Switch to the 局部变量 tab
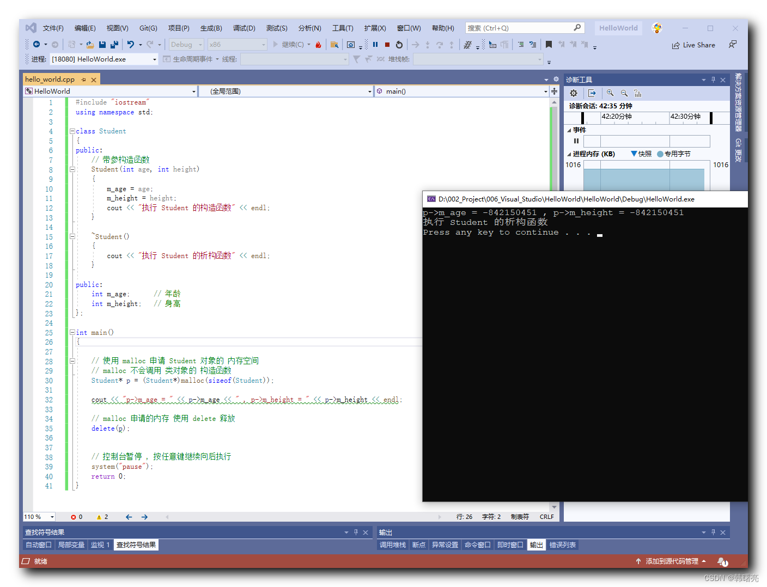This screenshot has width=767, height=587. [x=71, y=545]
